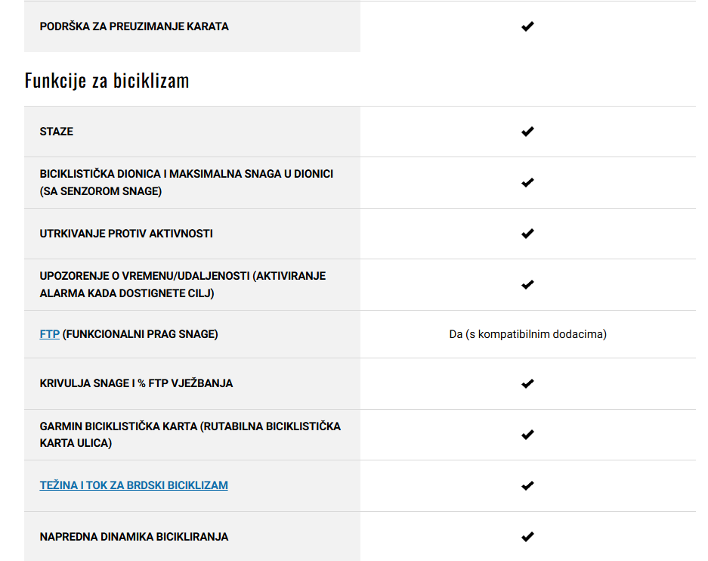Click Funkcionalni prag snage label text
The height and width of the screenshot is (561, 708).
140,334
